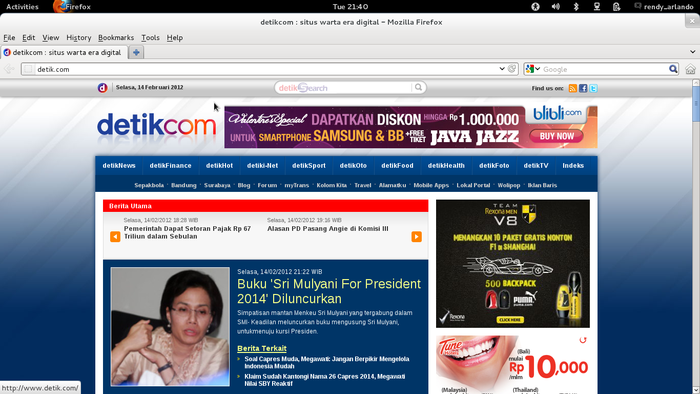The width and height of the screenshot is (700, 394).
Task: Open the Iklan Baris sub-menu link
Action: tap(542, 185)
